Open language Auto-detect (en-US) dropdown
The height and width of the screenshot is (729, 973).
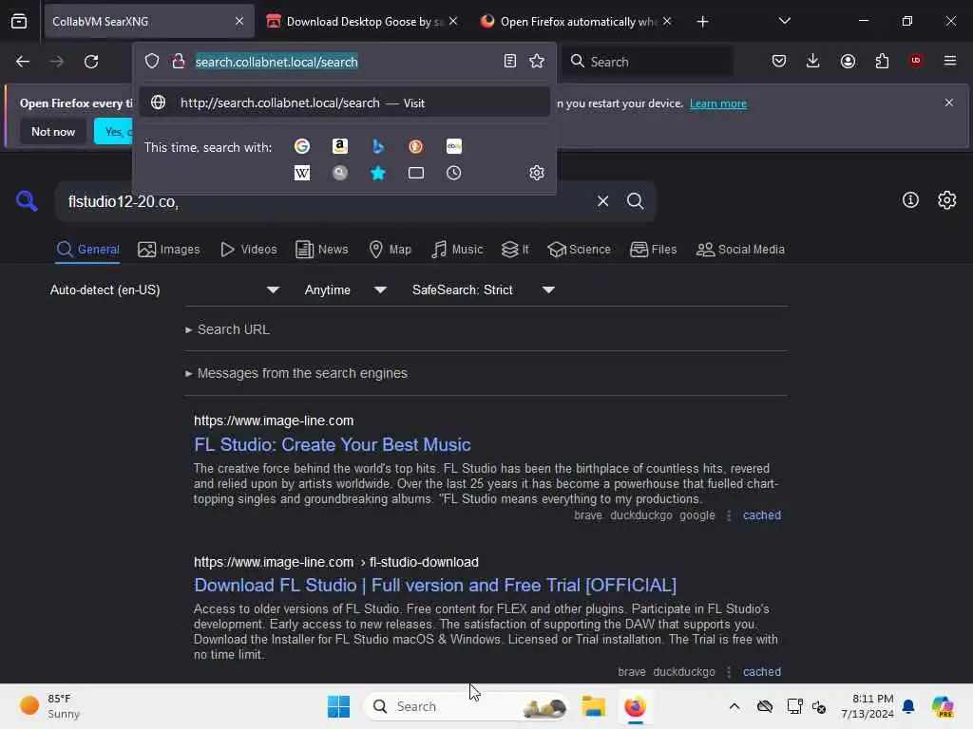[x=164, y=290]
